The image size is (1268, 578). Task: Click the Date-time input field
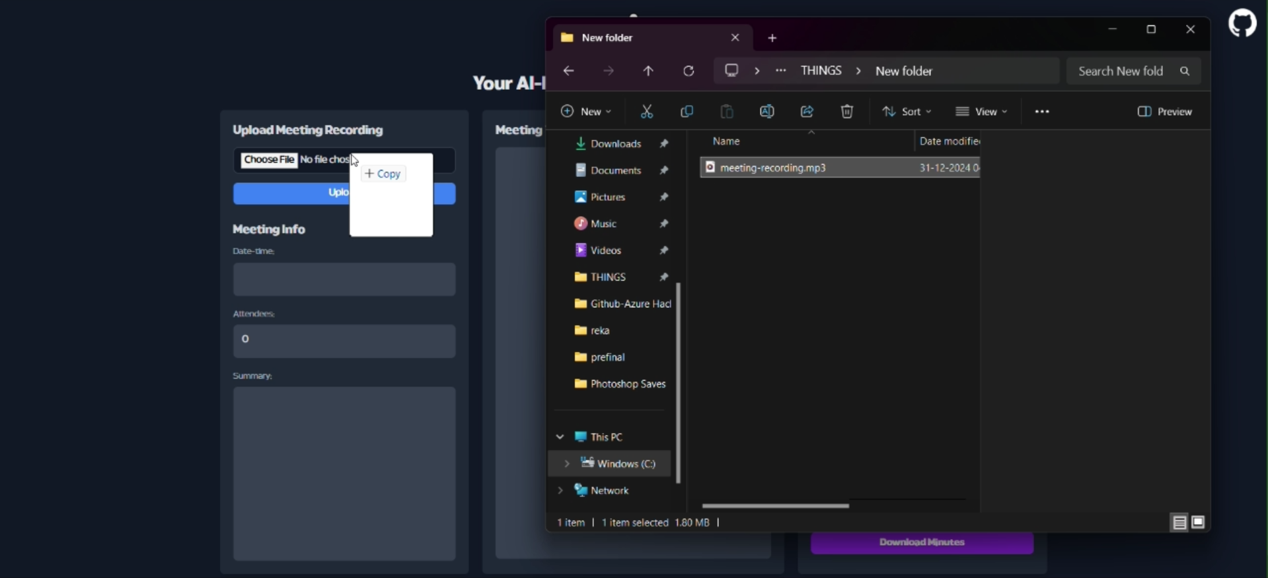tap(344, 279)
